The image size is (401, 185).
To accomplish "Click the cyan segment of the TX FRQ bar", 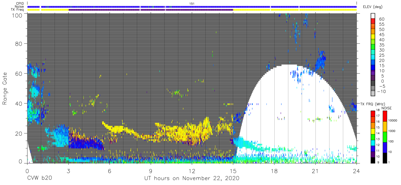I will pyautogui.click(x=373, y=142).
